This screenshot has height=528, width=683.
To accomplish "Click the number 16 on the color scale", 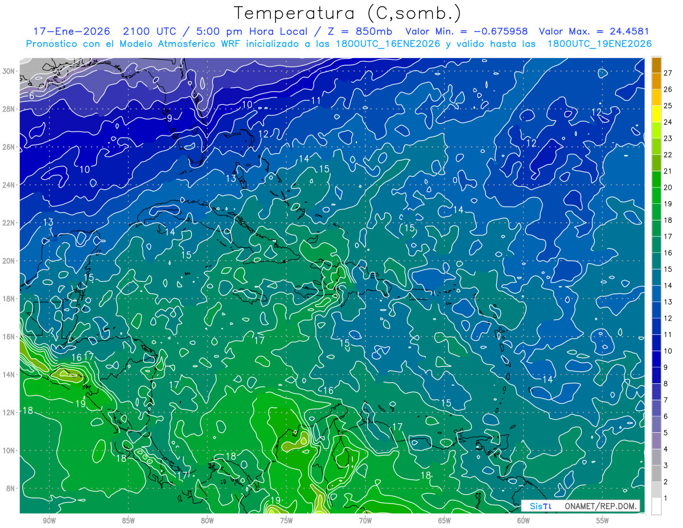I will (668, 253).
